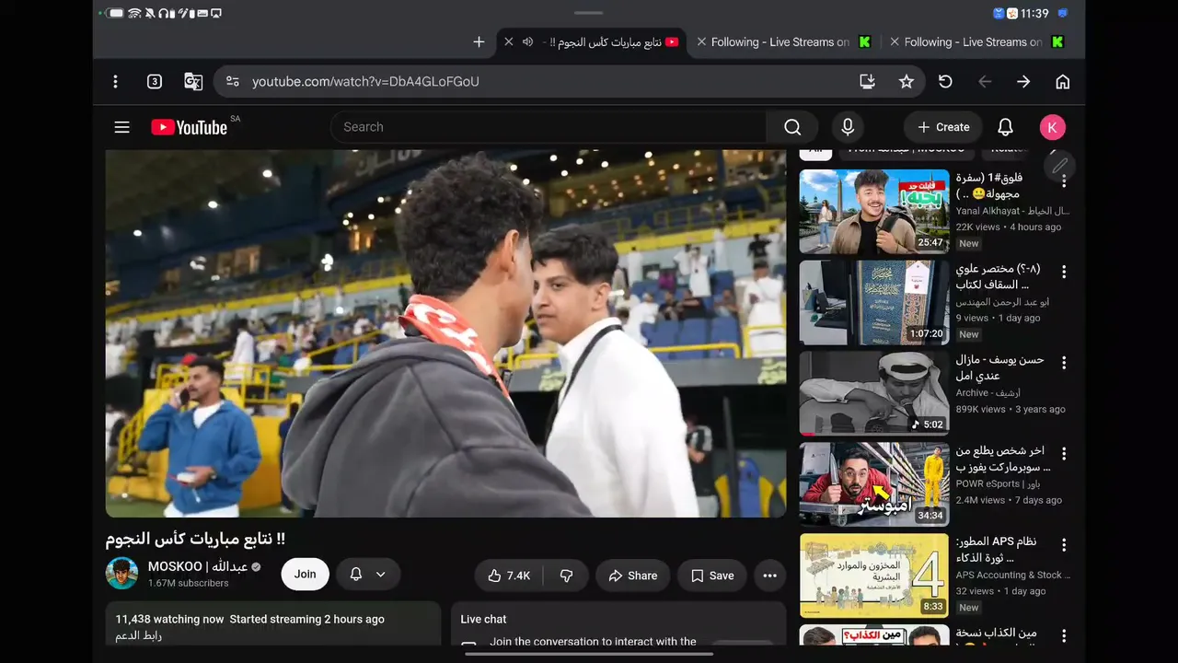Tap the browser translate page icon
This screenshot has height=663, width=1178.
[x=193, y=82]
